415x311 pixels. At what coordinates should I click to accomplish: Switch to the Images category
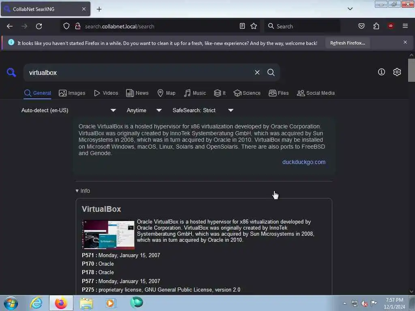pos(72,93)
